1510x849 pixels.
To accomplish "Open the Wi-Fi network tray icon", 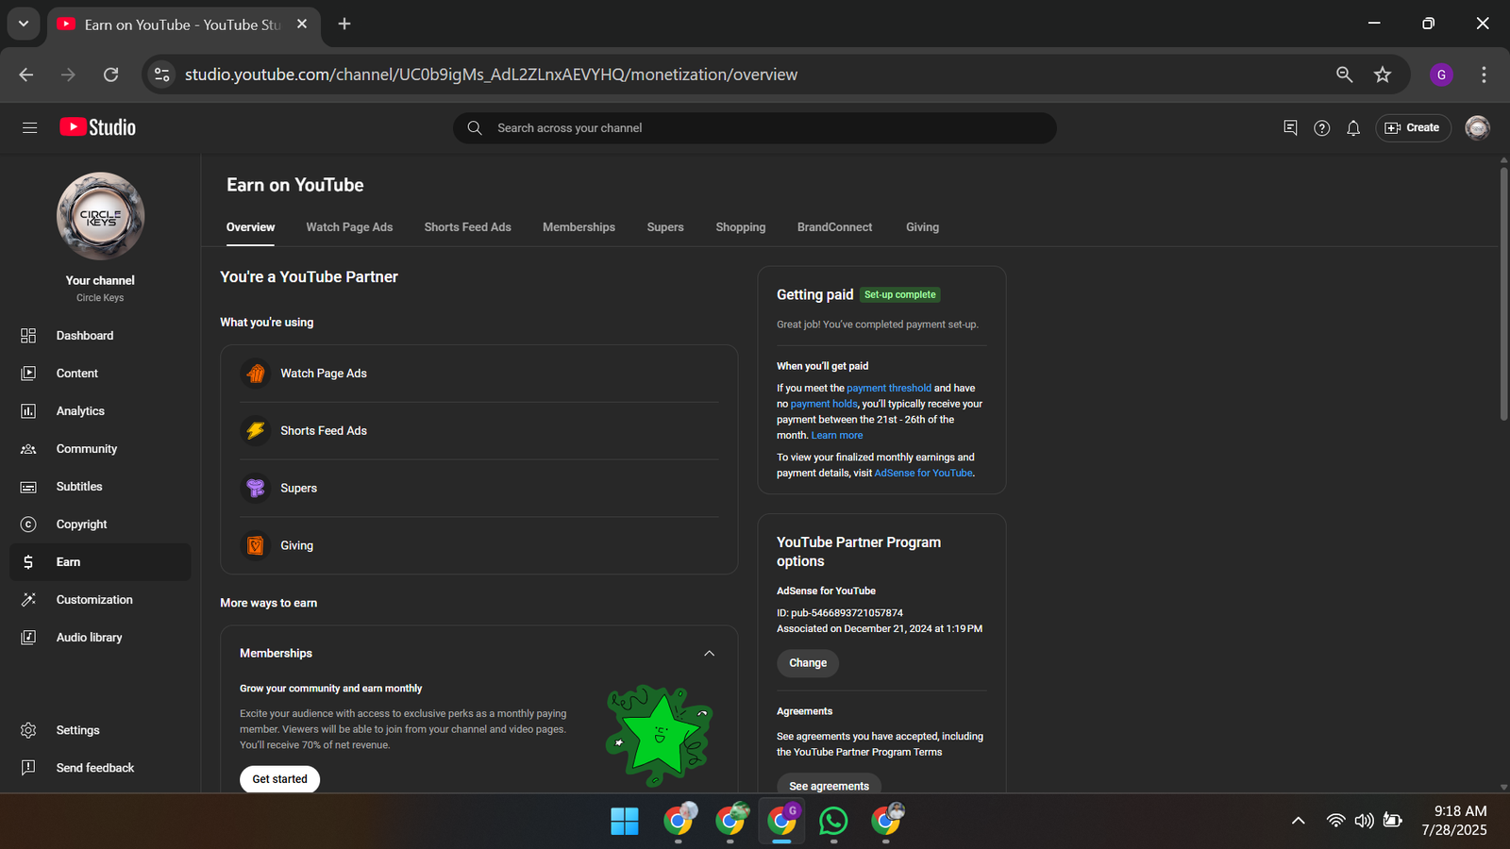I will [1335, 821].
